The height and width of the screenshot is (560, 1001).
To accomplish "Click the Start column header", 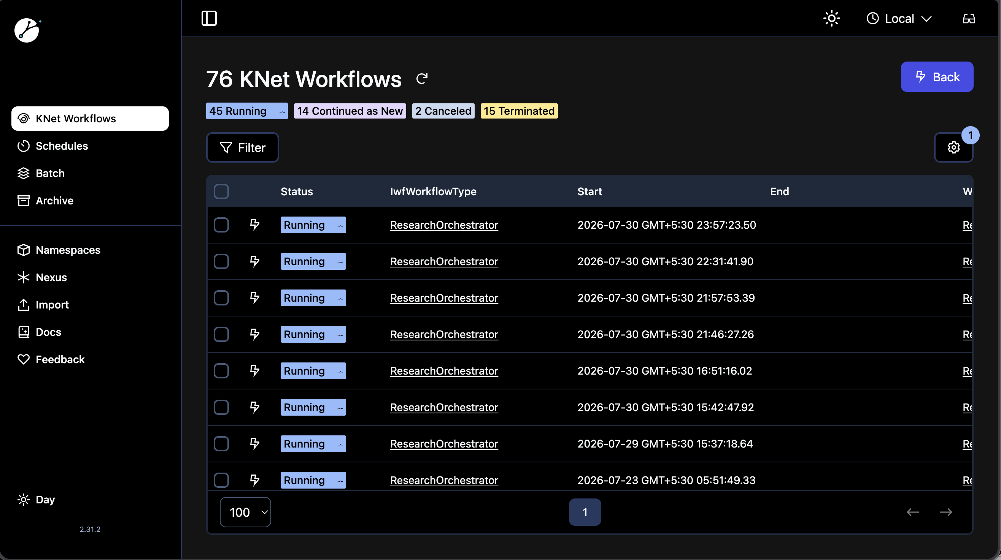I will pos(589,191).
